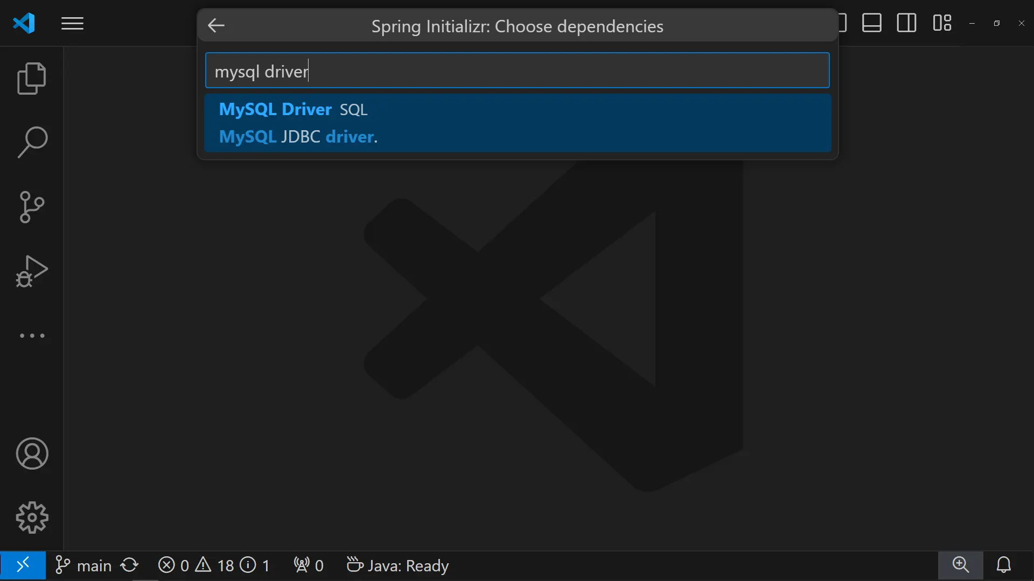
Task: Show additional views via ellipsis icon
Action: [x=32, y=336]
